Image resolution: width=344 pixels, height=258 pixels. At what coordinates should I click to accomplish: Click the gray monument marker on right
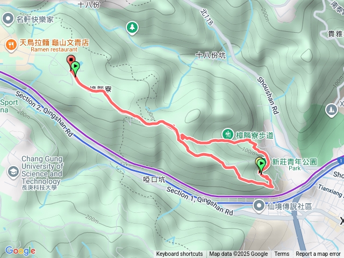tap(331, 110)
